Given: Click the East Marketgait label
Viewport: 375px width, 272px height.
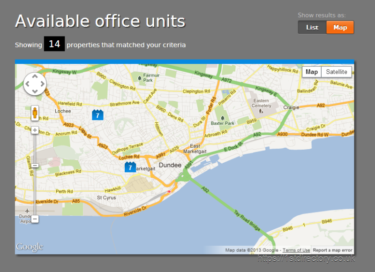Looking at the screenshot, I should coord(195,149).
